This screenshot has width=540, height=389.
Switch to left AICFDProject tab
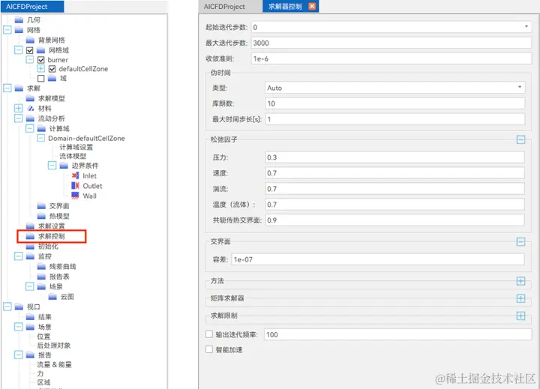click(32, 7)
